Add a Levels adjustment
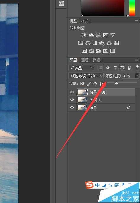 click(x=91, y=35)
